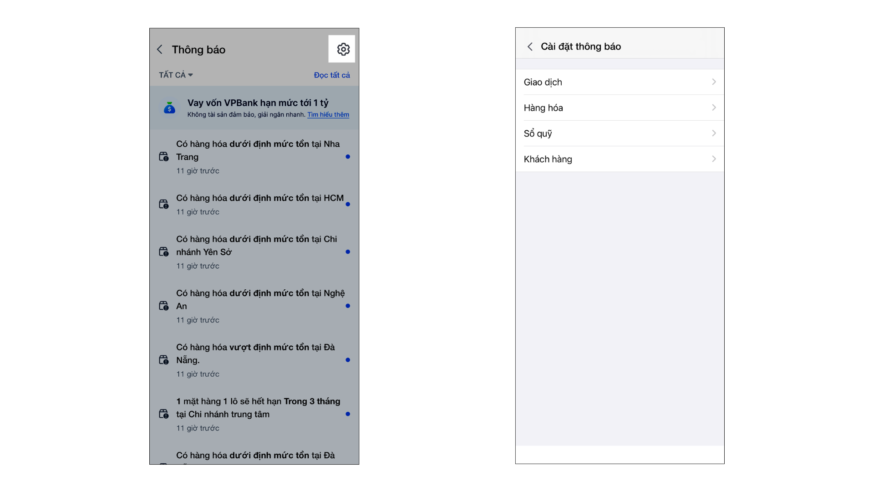Click the inventory icon beside the expiring batch notification
This screenshot has height=492, width=874.
[x=163, y=414]
